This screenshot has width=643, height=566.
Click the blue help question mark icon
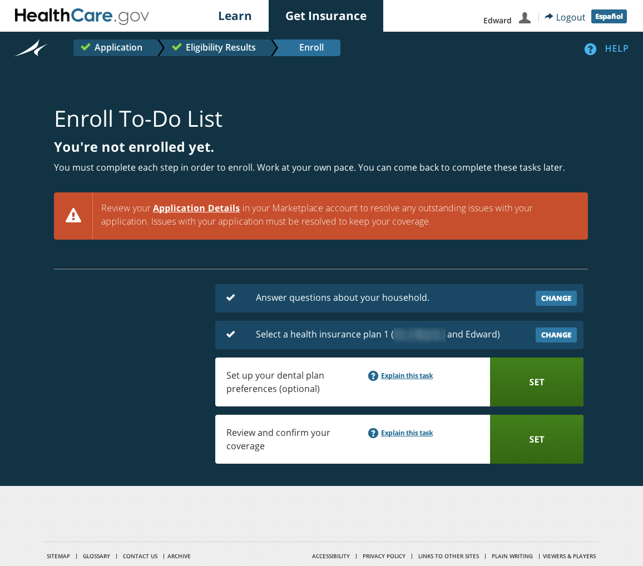[590, 49]
